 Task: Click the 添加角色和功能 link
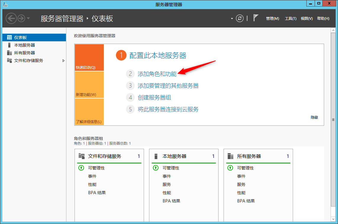[157, 74]
